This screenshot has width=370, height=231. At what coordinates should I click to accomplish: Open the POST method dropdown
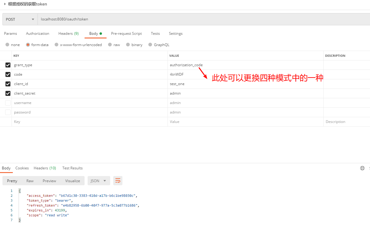point(20,19)
